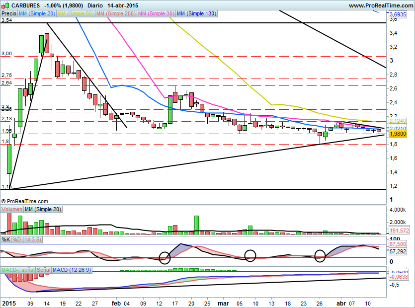Select the %K stochastic label
Viewport: 415px width, 308px height.
click(6, 239)
